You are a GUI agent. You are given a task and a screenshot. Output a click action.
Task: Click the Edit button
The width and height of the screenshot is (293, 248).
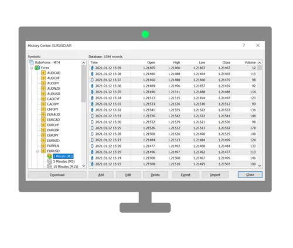click(x=128, y=175)
